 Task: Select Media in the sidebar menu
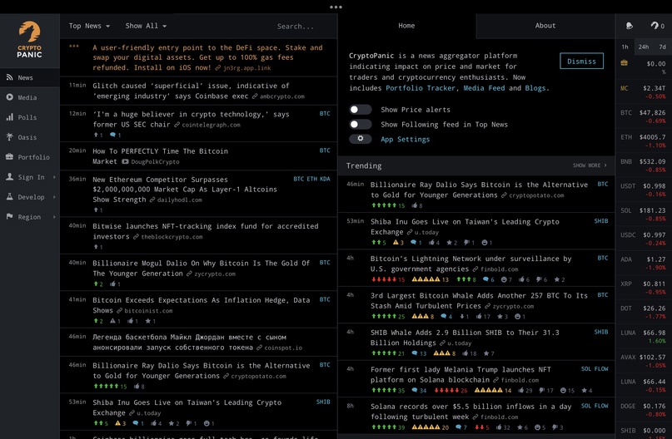[30, 97]
